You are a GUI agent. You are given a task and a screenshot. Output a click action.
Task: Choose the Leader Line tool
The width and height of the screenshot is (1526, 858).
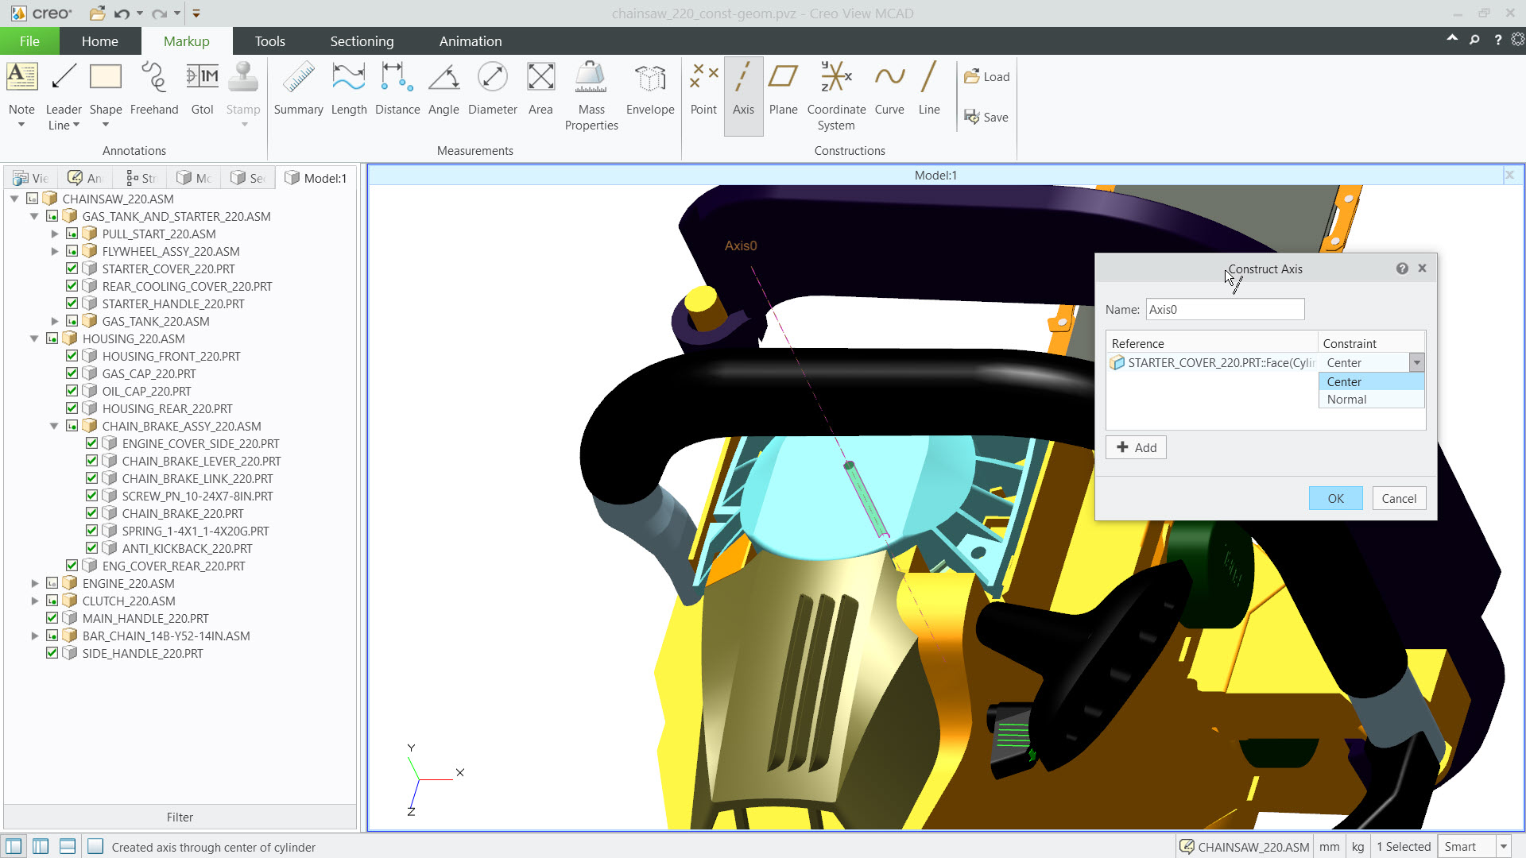[64, 95]
